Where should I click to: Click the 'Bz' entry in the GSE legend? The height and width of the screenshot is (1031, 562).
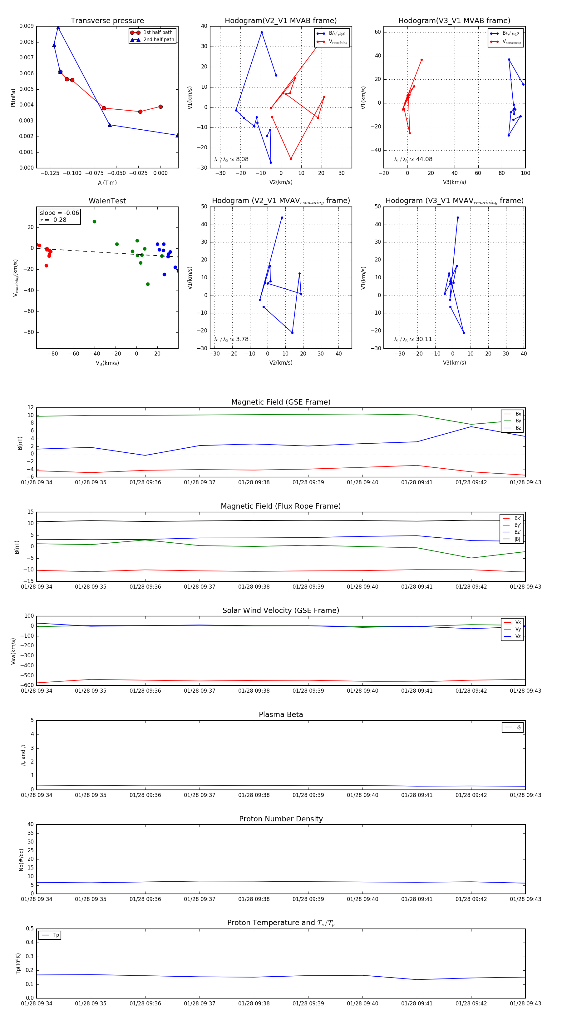513,428
